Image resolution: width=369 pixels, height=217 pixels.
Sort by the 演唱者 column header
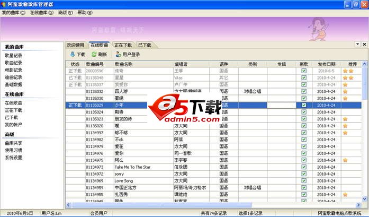coord(191,64)
